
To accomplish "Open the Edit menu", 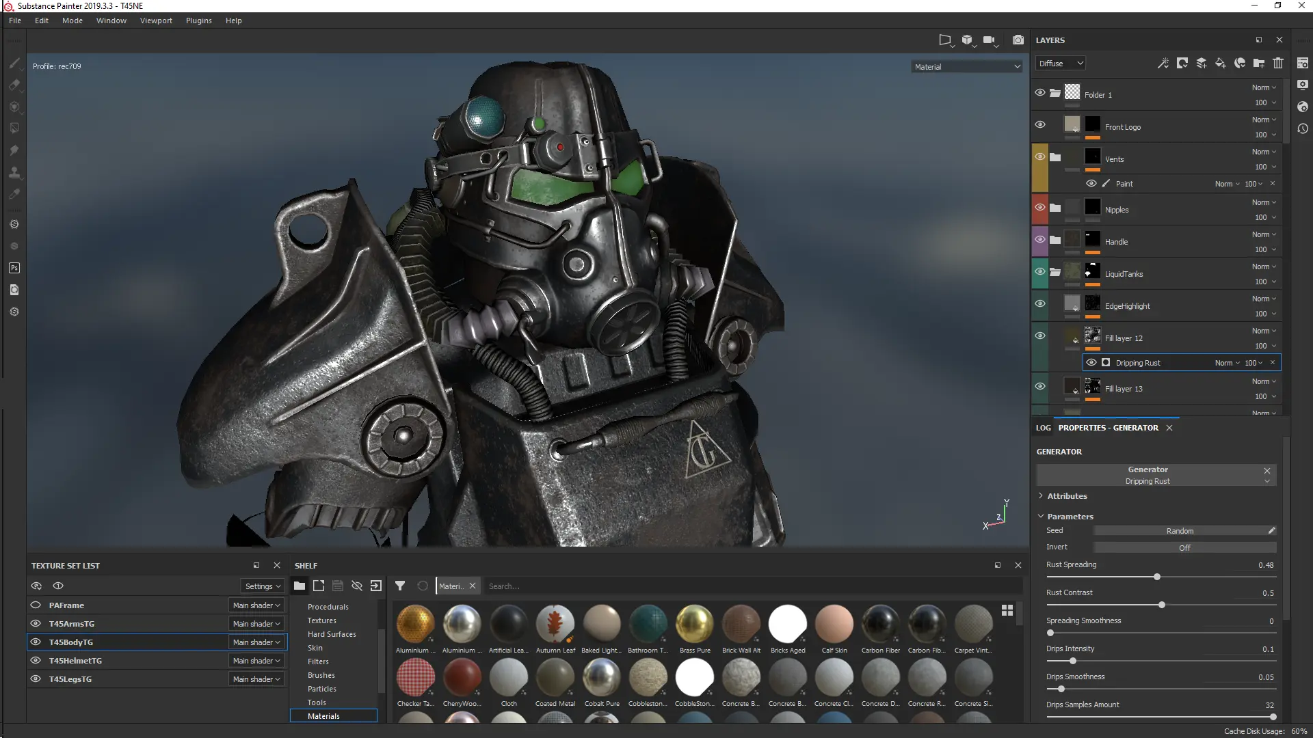I will click(x=42, y=20).
